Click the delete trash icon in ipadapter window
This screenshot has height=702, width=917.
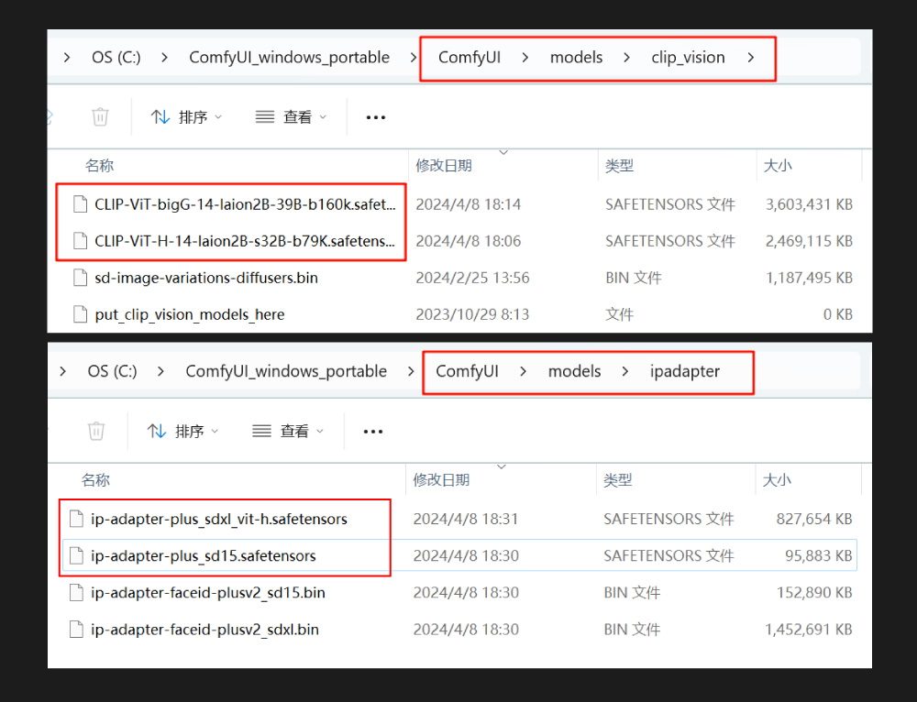point(96,432)
